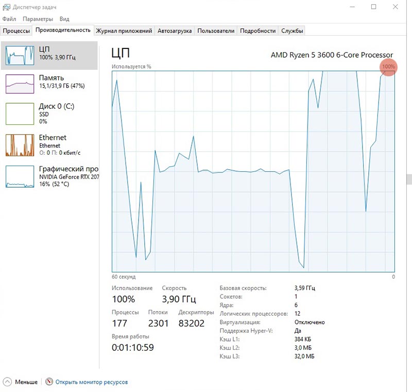Click the Базовая скорость value 3,59 ГГц
Screen dimensions: 412x392
click(x=304, y=288)
